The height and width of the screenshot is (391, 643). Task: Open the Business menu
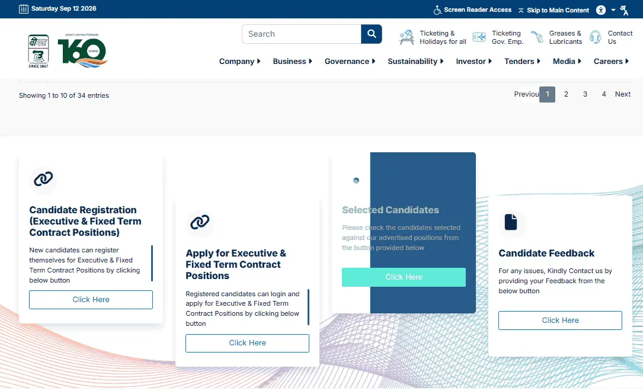point(290,61)
